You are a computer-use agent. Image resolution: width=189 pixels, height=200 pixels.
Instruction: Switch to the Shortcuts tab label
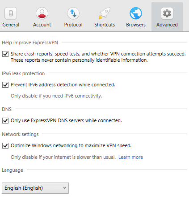[x=105, y=25]
